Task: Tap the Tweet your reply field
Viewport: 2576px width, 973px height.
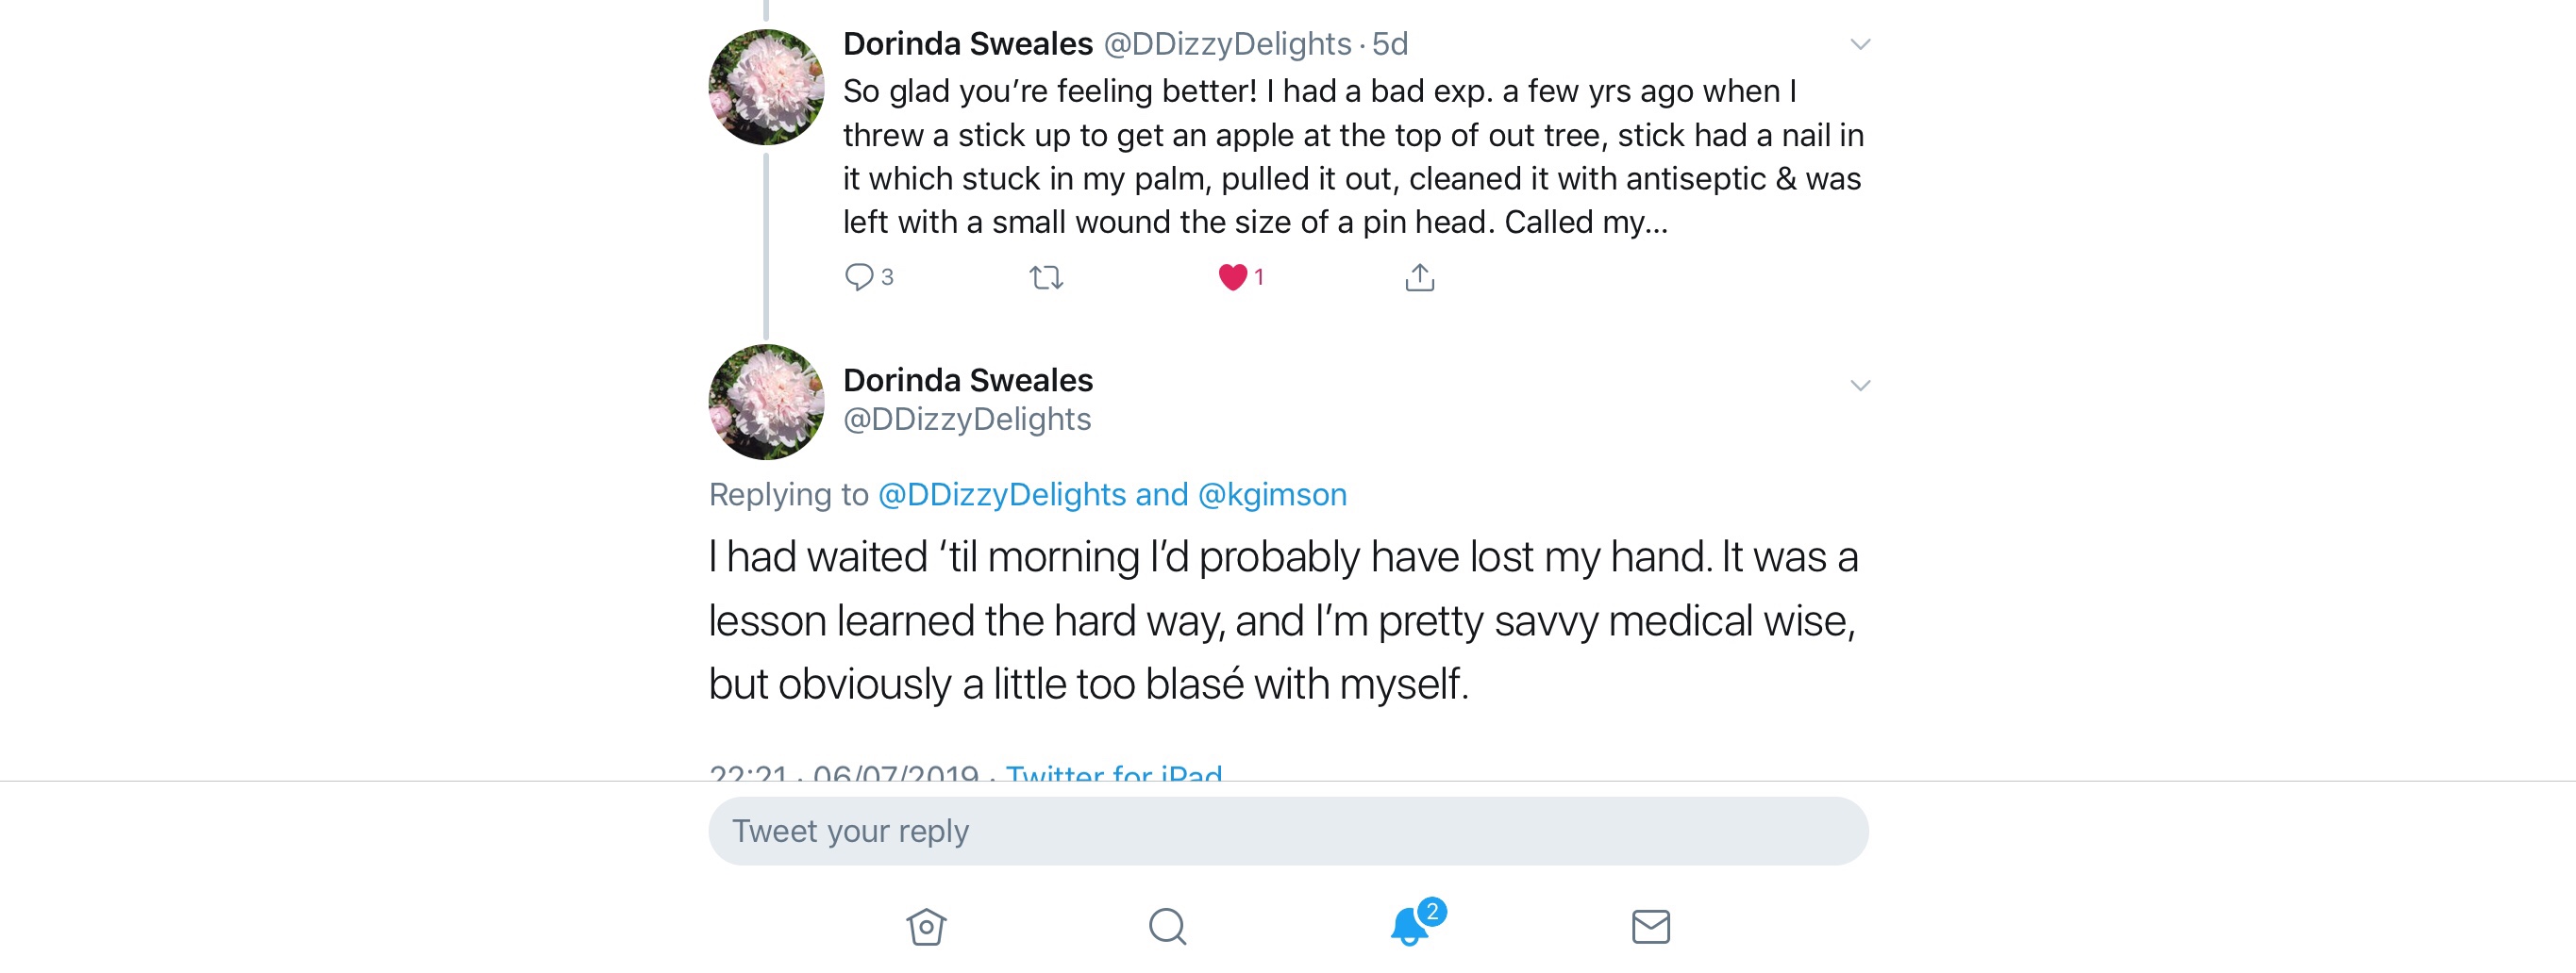Action: (1287, 832)
